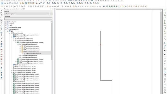Screen dimensions: 167x94
Task: Select the Spline curve tool
Action: pyautogui.click(x=2, y=38)
